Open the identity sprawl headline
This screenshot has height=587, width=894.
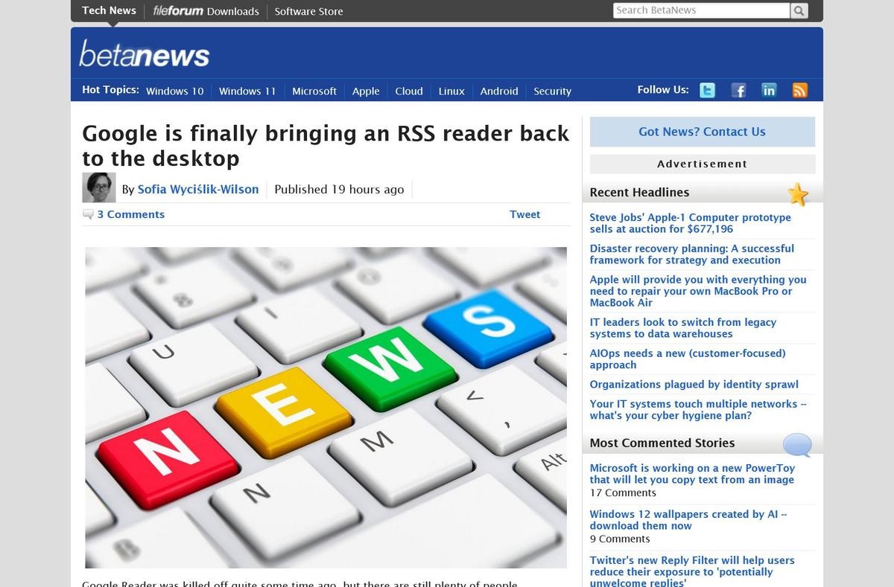(694, 385)
